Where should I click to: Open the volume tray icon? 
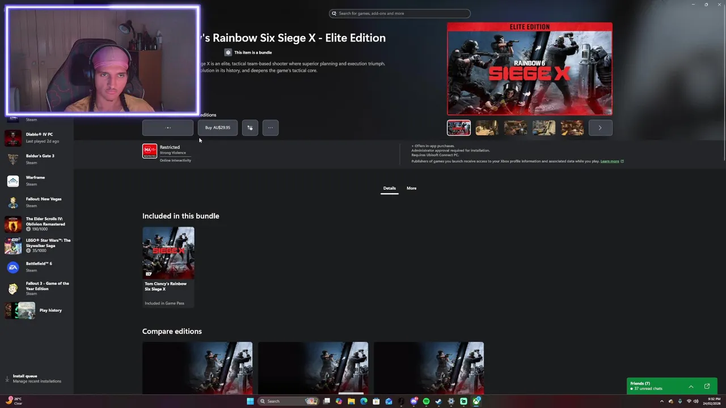696,401
